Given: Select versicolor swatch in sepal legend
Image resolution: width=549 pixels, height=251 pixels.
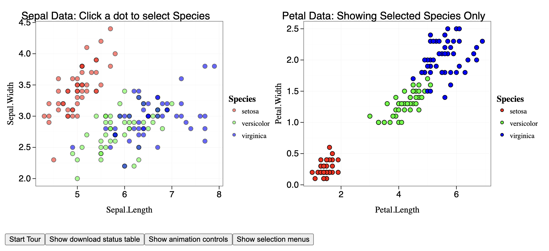Looking at the screenshot, I should click(234, 122).
